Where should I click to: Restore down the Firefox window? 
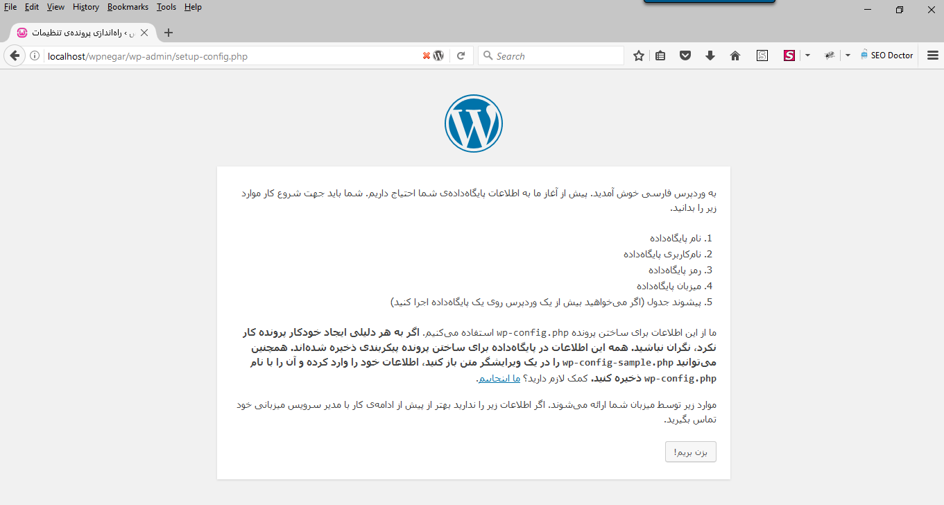click(900, 9)
